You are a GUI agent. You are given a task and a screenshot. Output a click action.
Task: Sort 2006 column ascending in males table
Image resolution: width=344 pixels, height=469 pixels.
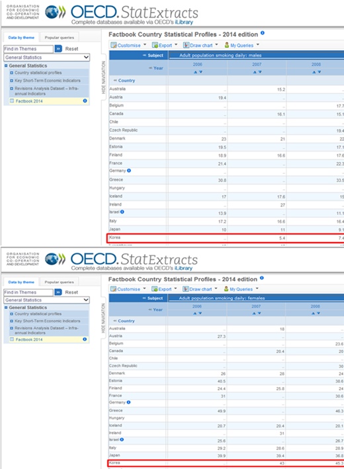tap(195, 72)
